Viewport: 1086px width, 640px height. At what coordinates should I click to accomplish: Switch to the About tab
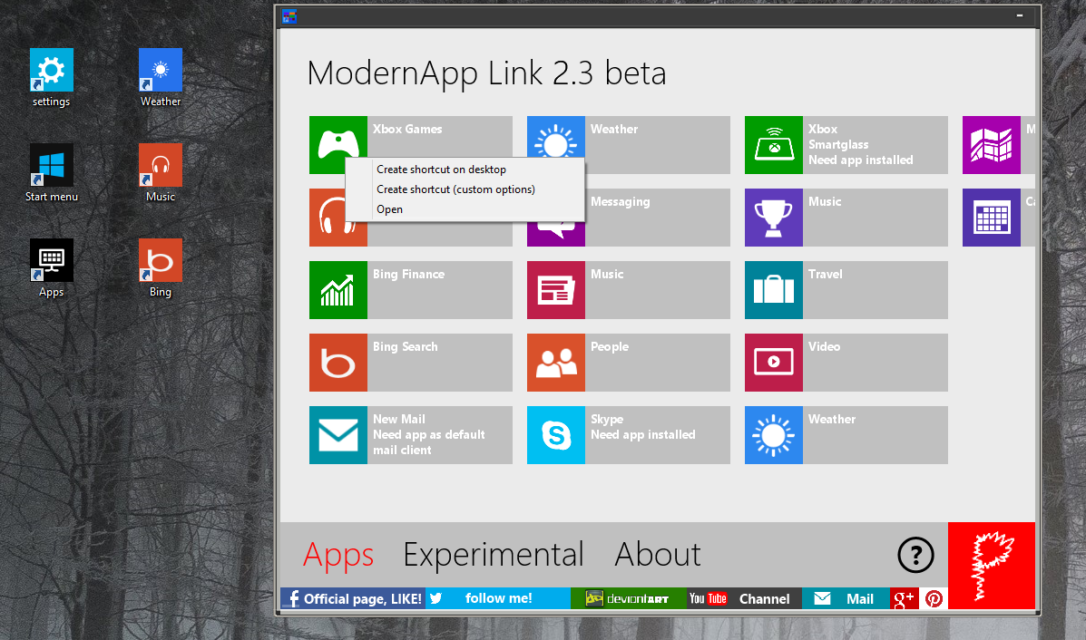tap(657, 555)
